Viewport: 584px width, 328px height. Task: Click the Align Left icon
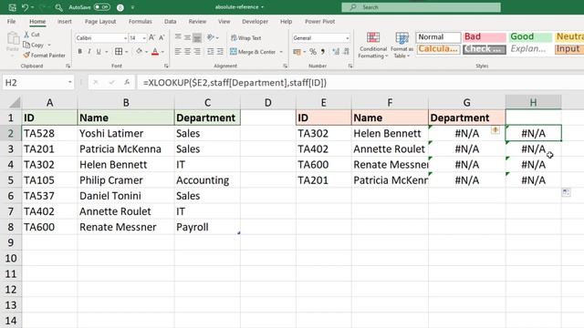pyautogui.click(x=178, y=52)
